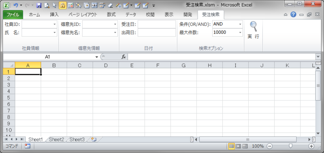Click the floppy disk Save icon
The width and height of the screenshot is (324, 153).
(x=39, y=5)
